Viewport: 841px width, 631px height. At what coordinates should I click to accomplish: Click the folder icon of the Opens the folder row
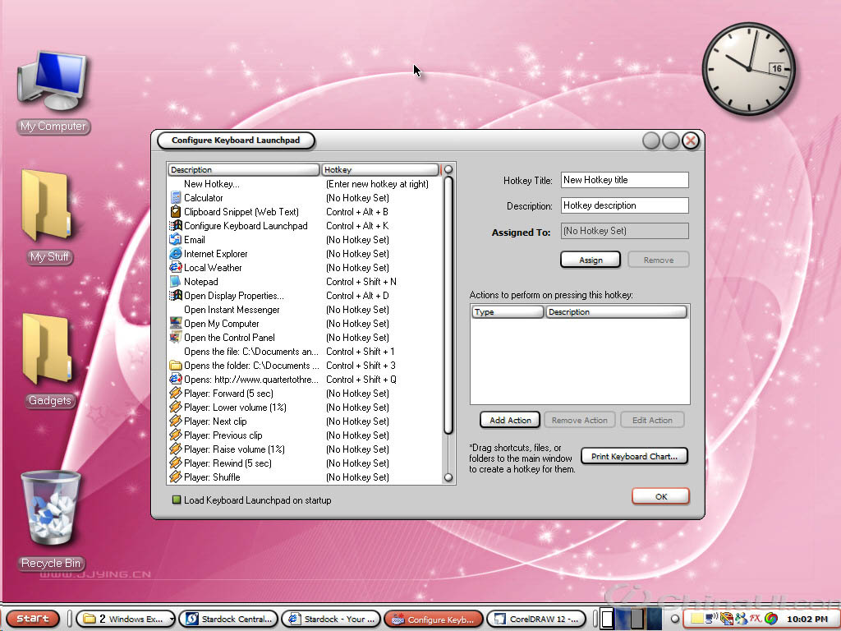[176, 366]
